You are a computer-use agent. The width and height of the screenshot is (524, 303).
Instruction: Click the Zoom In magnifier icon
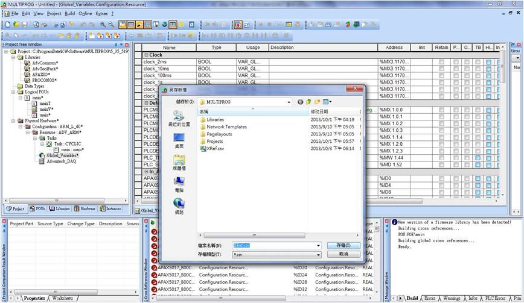click(103, 25)
